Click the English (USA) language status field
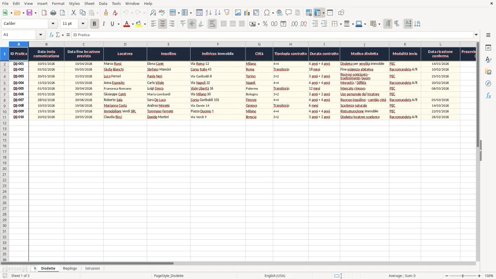496x279 pixels. [x=275, y=276]
